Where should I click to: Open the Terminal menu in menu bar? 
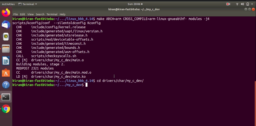(52, 14)
